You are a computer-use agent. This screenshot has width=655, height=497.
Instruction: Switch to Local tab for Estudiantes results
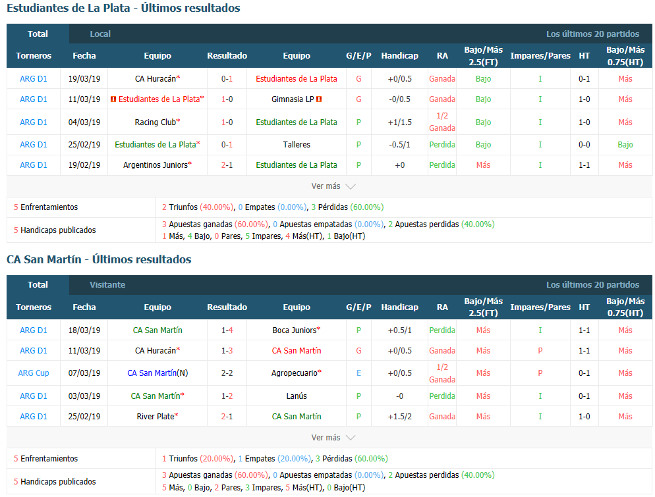point(100,34)
